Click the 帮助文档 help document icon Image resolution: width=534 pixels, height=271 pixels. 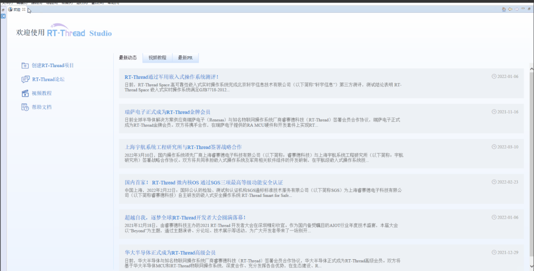[x=25, y=107]
